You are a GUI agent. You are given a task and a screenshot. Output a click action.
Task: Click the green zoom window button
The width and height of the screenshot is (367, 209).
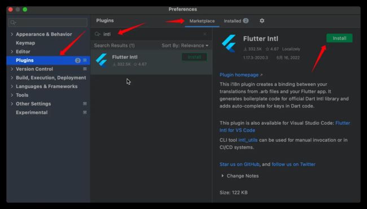coord(25,10)
